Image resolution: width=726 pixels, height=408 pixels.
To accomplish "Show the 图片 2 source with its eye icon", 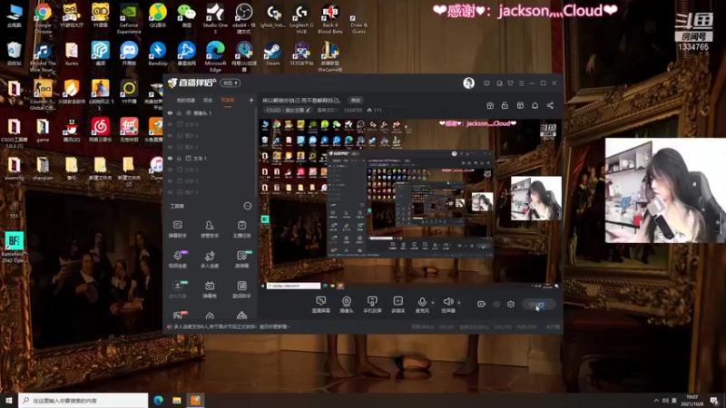I will (170, 192).
